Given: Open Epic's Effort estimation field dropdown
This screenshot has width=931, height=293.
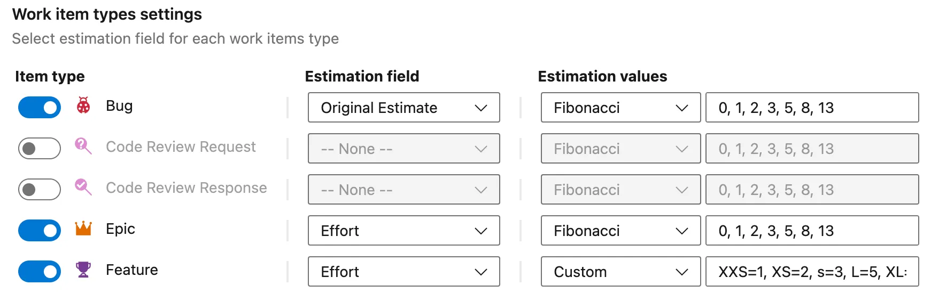Looking at the screenshot, I should coord(404,231).
